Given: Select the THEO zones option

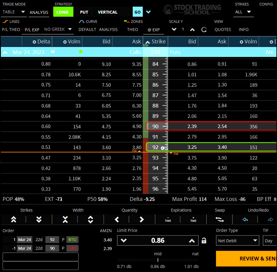Looking at the screenshot, I should point(132,29).
